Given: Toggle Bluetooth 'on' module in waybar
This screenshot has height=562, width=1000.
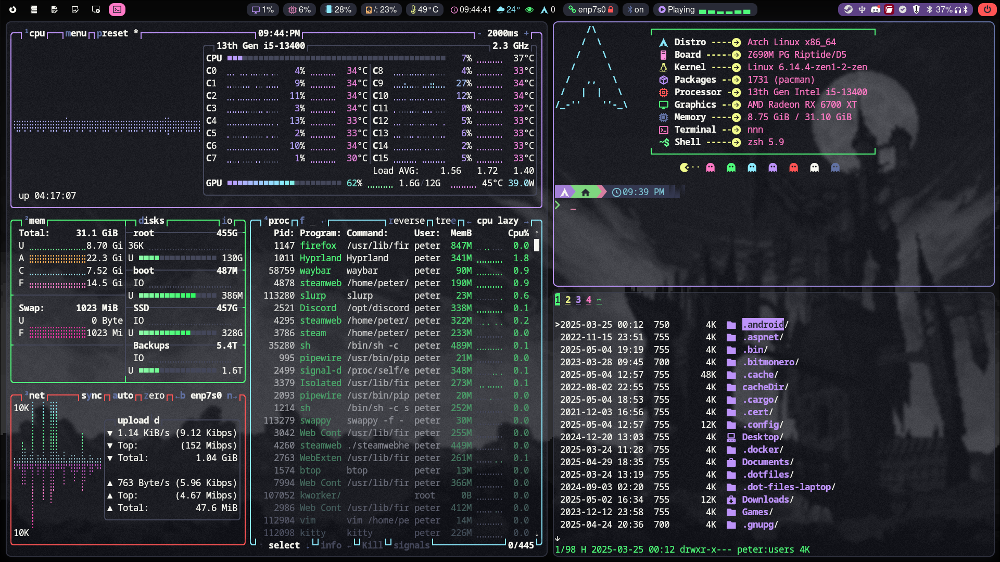Looking at the screenshot, I should pyautogui.click(x=636, y=9).
